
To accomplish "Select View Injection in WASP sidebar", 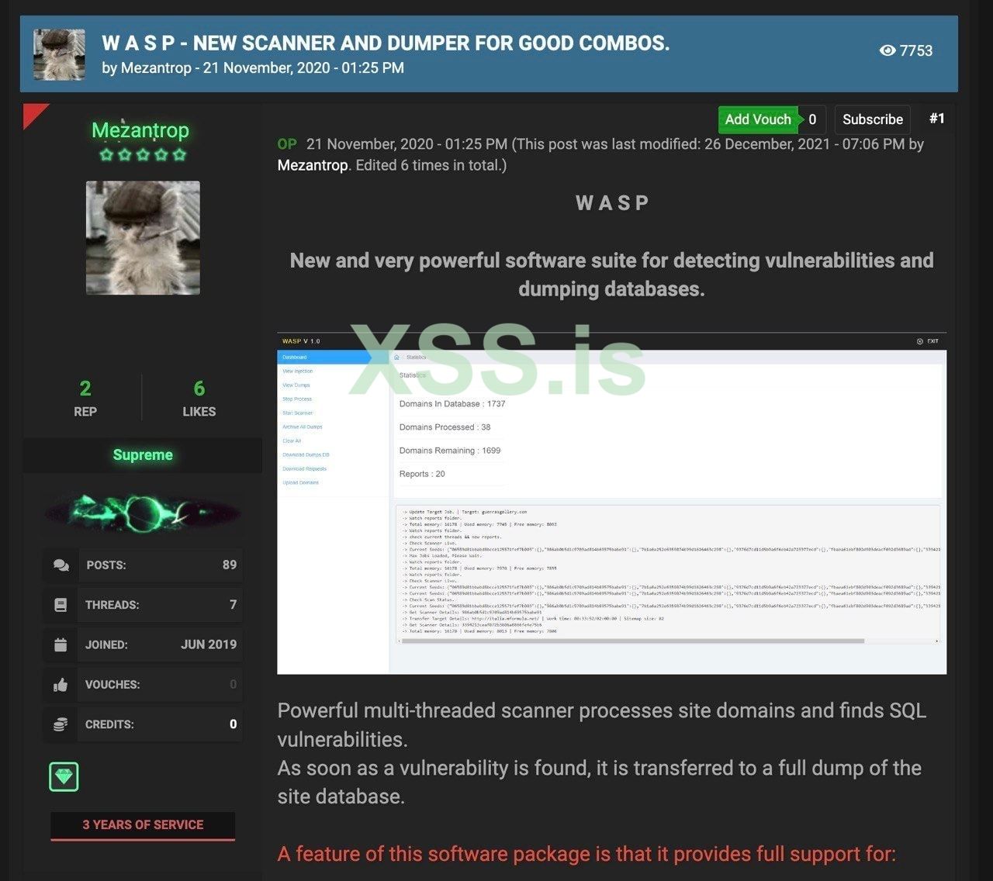I will click(298, 371).
